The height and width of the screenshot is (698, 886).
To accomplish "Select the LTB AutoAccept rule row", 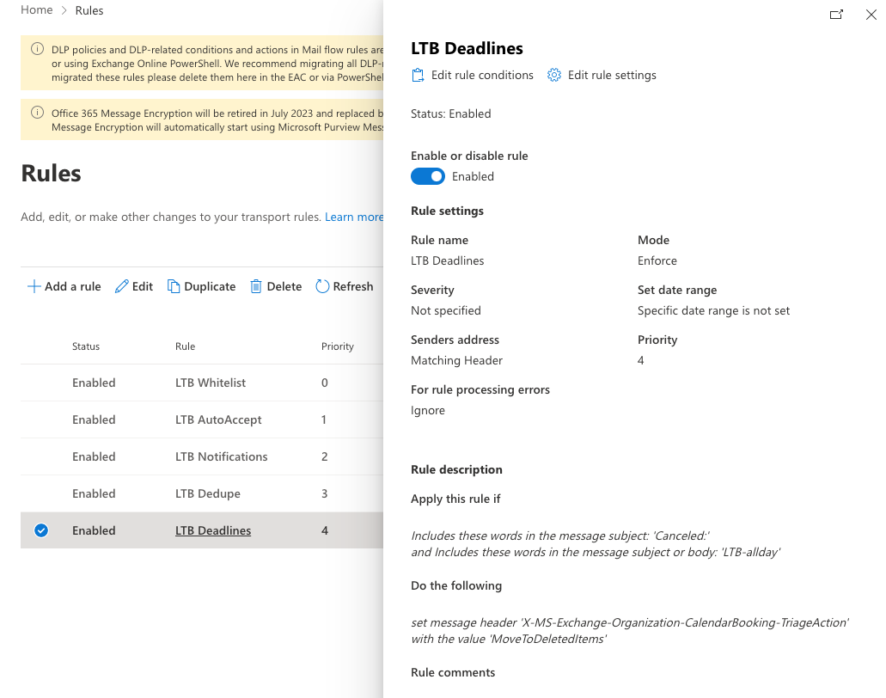I will (202, 419).
